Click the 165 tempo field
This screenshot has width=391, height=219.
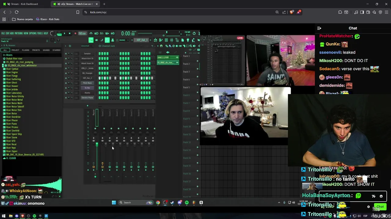point(82,33)
